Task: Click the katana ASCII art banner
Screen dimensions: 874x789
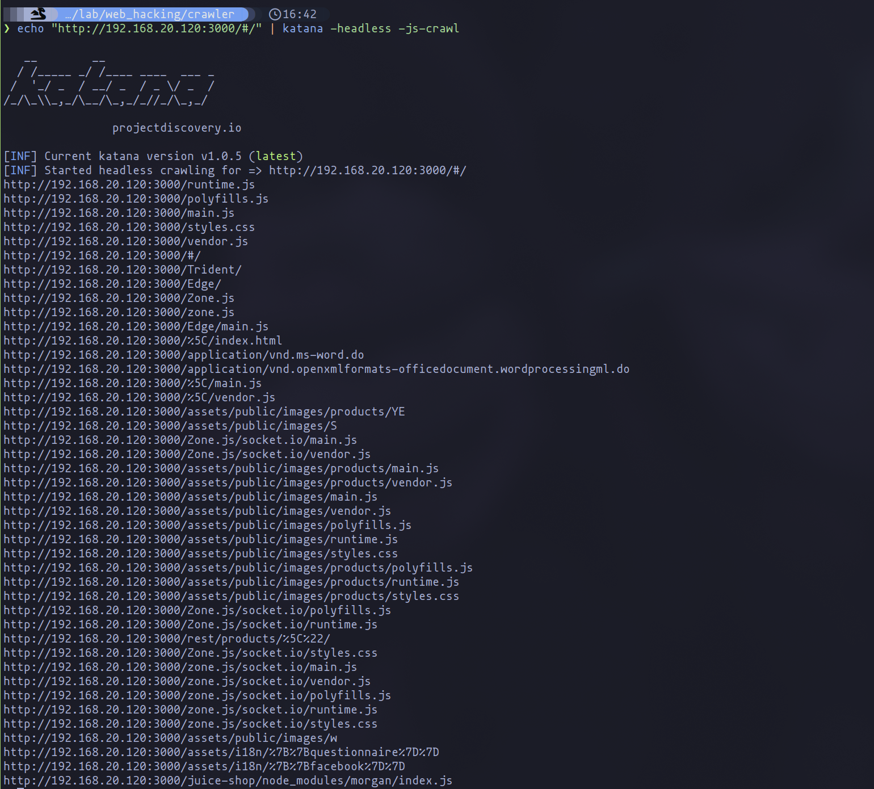Action: tap(109, 81)
